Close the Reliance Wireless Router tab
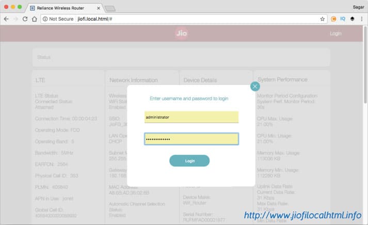Image resolution: width=368 pixels, height=225 pixels. (x=99, y=8)
